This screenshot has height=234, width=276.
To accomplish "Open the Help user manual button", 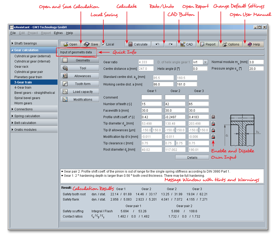I will 254,44.
